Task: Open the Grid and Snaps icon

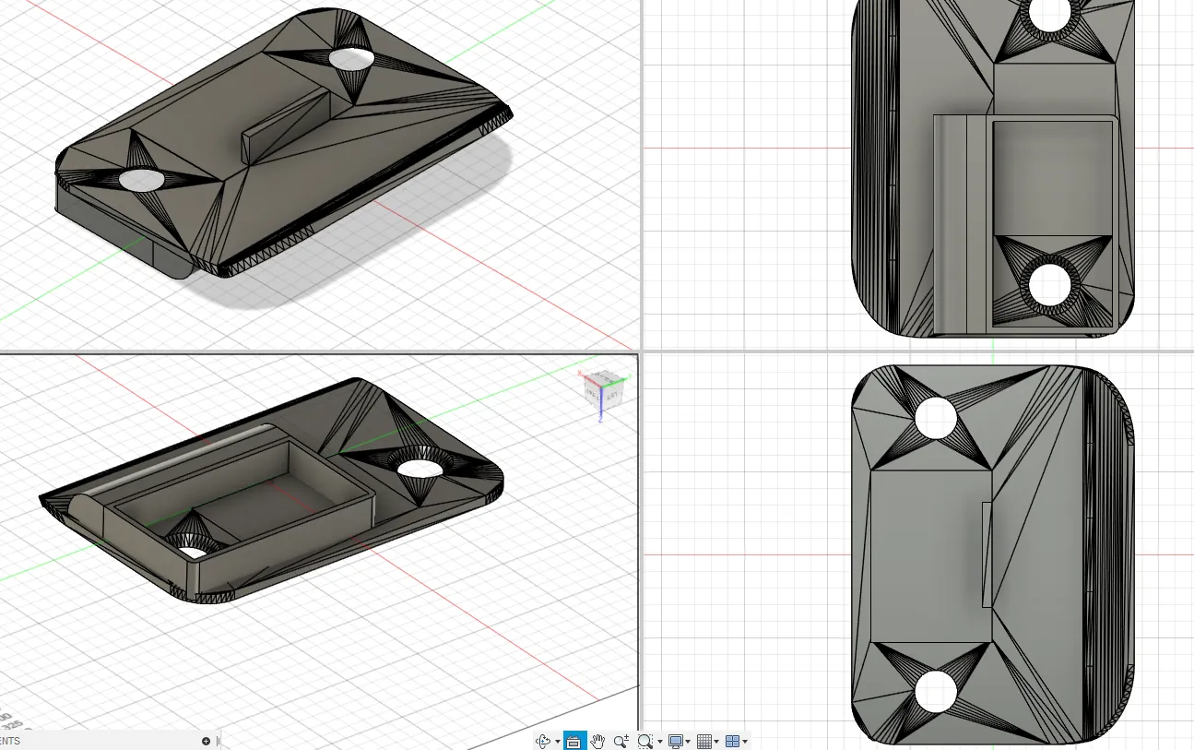Action: click(x=704, y=741)
